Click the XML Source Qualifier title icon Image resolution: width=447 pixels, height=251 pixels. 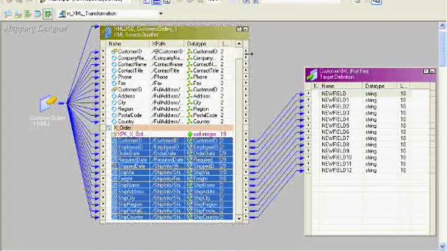[x=107, y=32]
